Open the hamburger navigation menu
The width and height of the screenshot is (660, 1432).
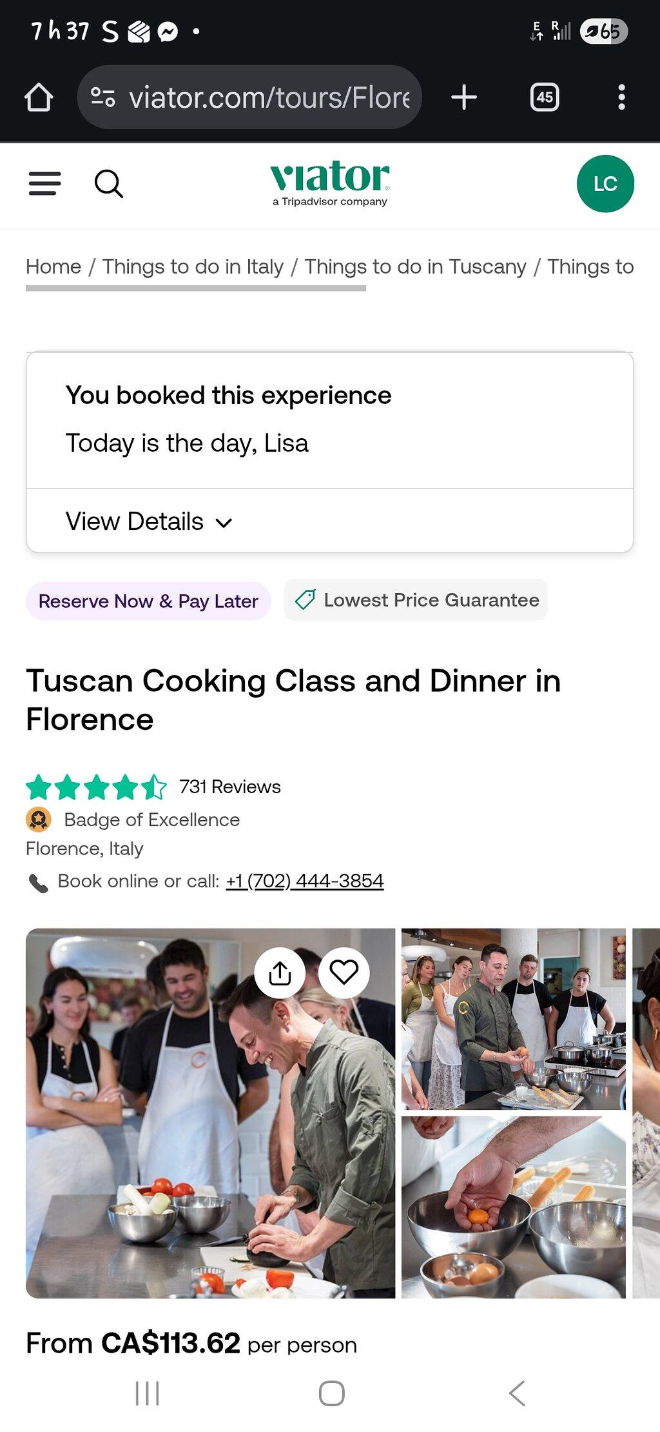[44, 184]
